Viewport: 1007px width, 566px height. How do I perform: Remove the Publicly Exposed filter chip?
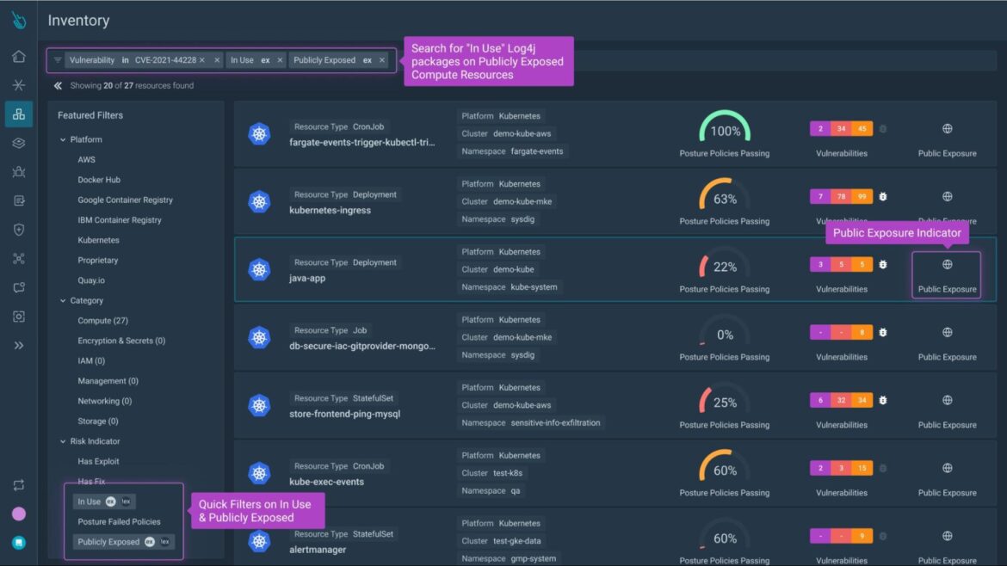[382, 60]
